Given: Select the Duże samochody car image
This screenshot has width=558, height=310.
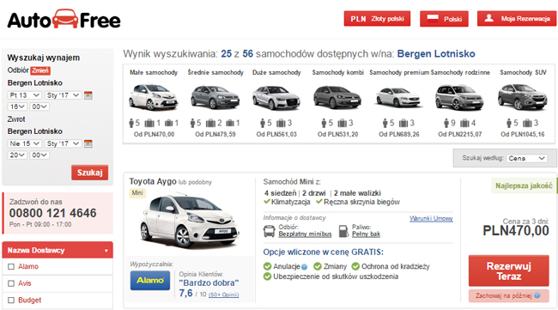Looking at the screenshot, I should tap(276, 97).
